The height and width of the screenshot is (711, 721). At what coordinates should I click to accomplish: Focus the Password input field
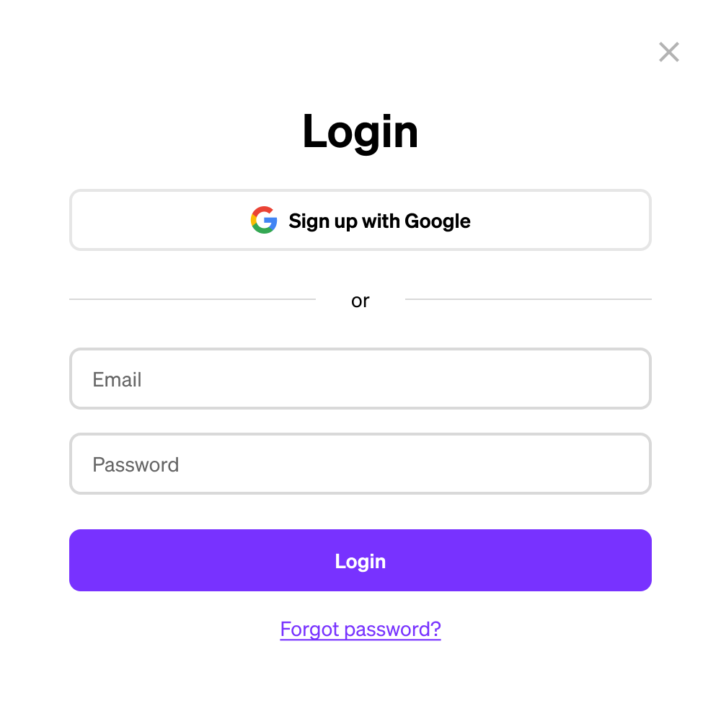[x=360, y=464]
